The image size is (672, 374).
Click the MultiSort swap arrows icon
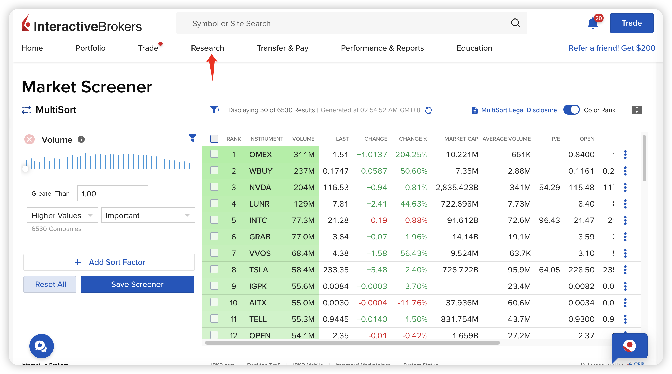tap(26, 110)
